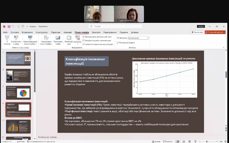Select slide 3 thumbnail with pie chart
This screenshot has height=143, width=229.
18,92
